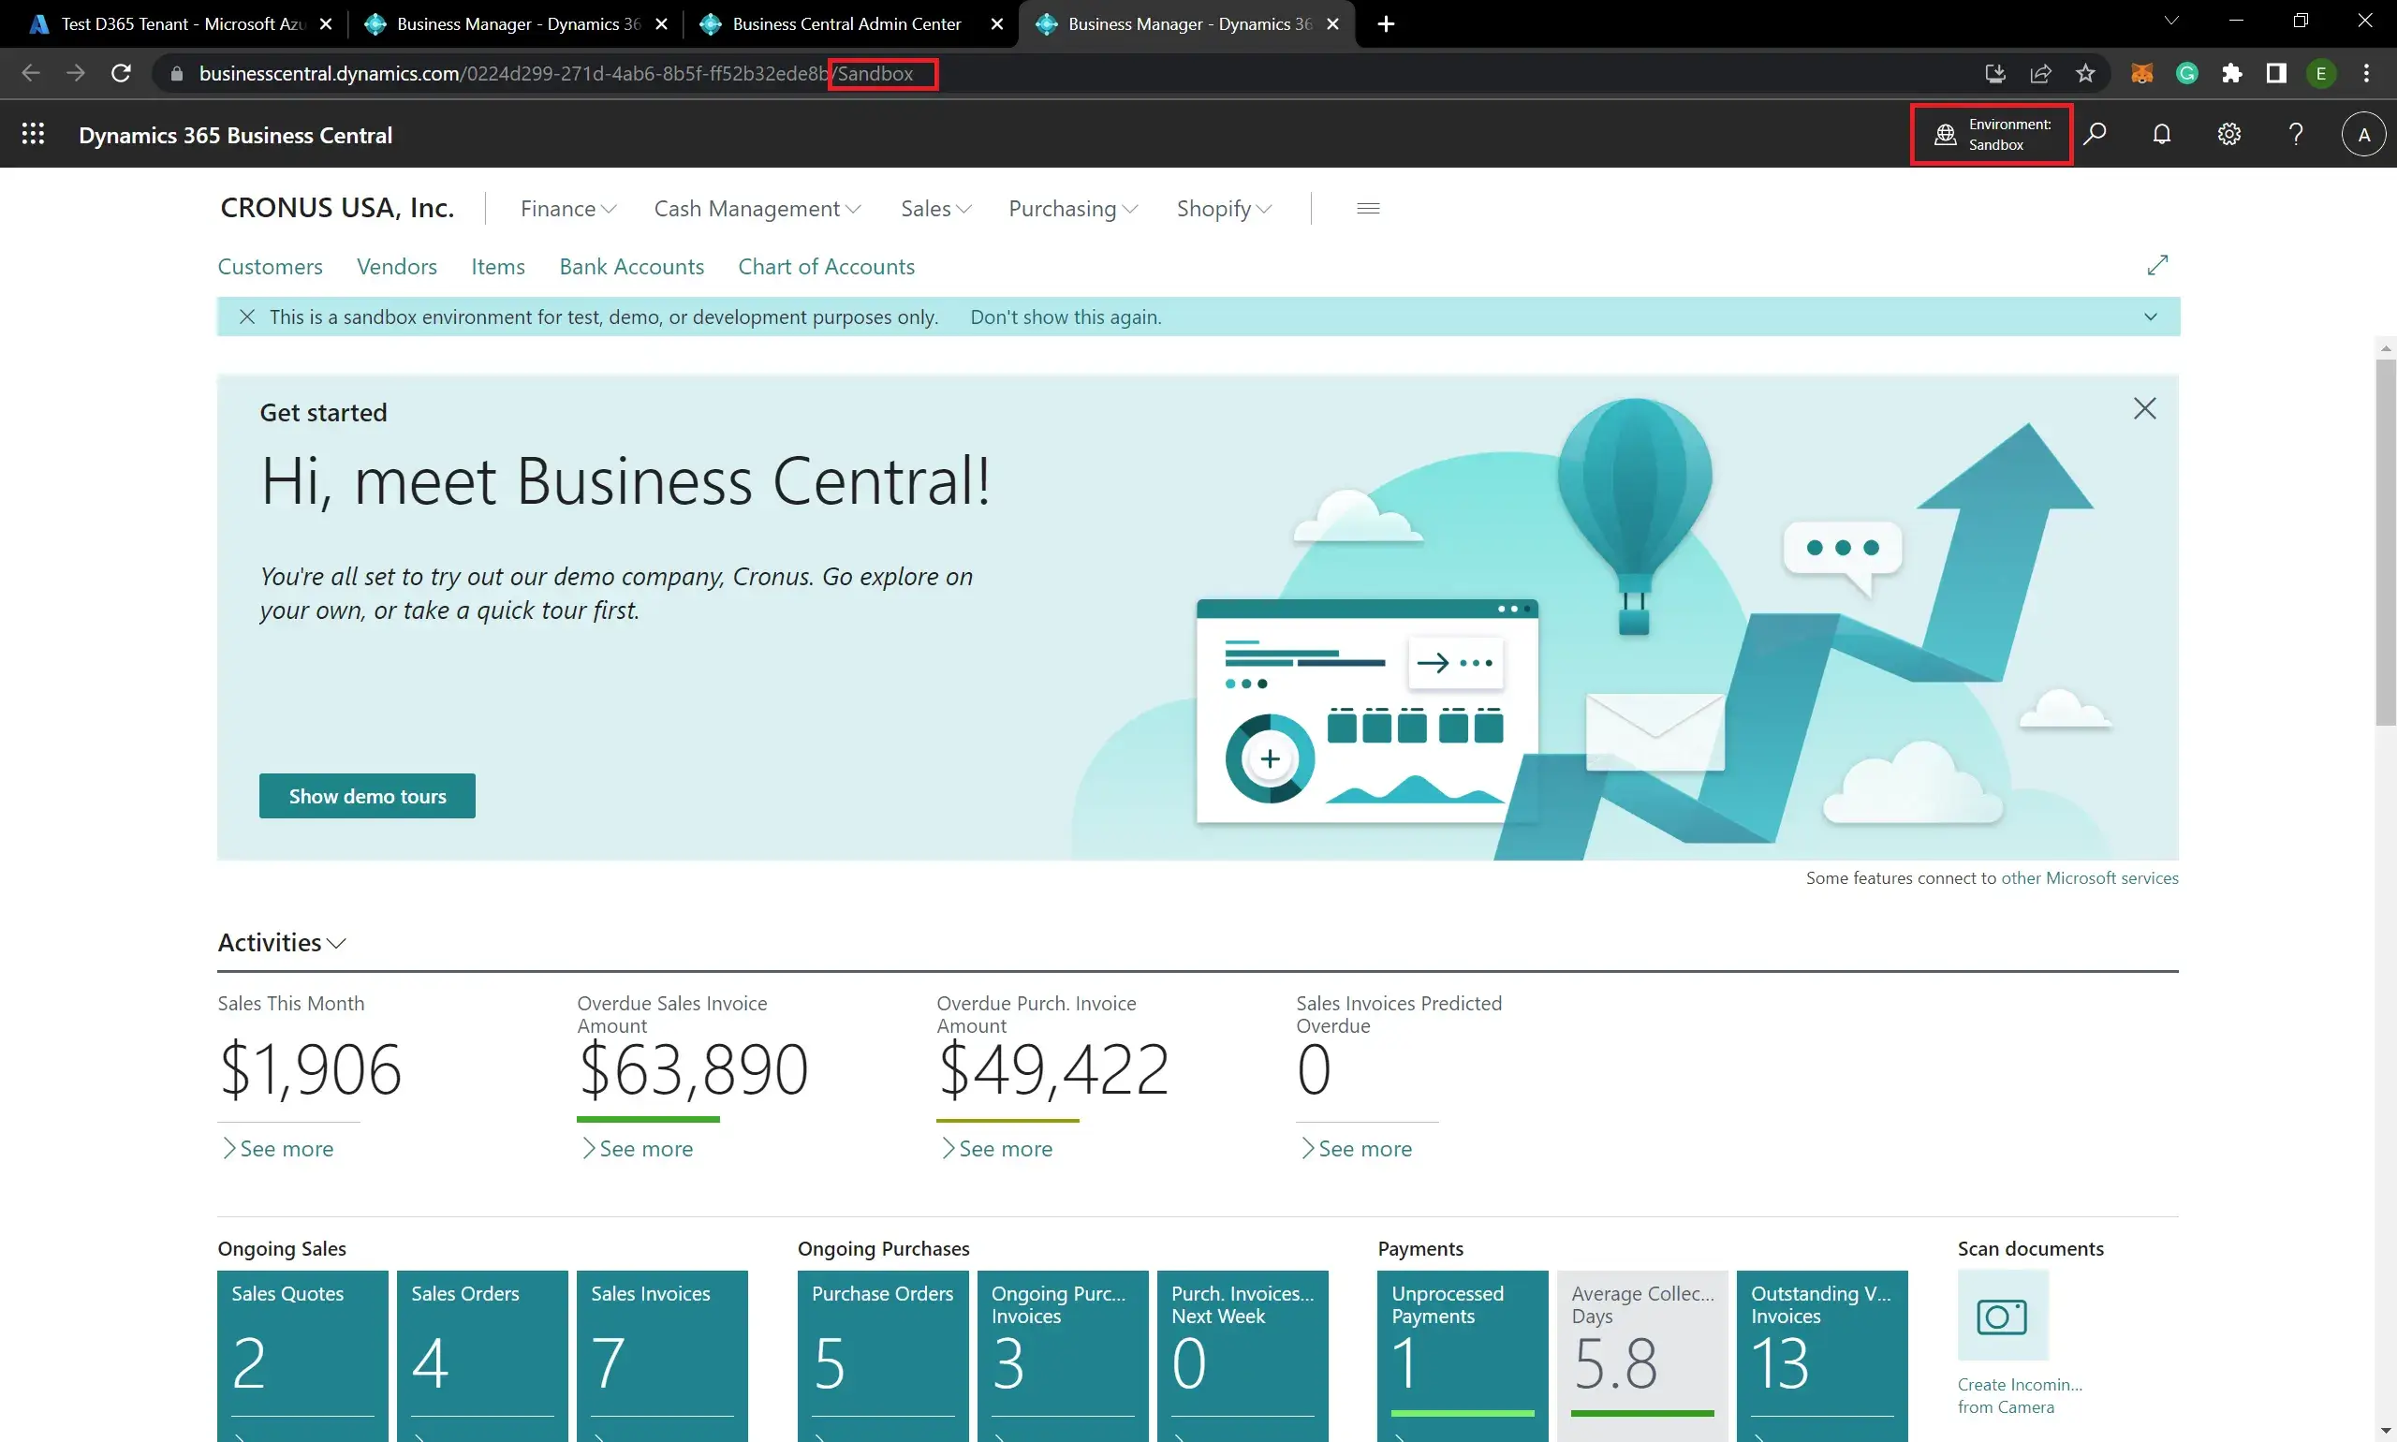Open the settings gear in Business Central
The image size is (2397, 1442).
click(x=2228, y=134)
